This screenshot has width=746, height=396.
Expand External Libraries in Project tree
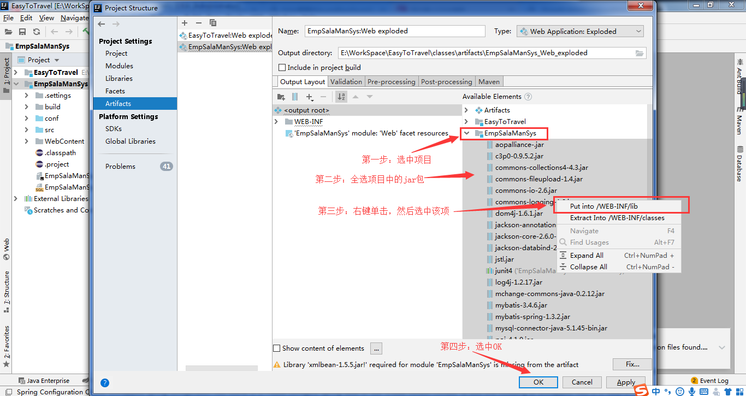pos(15,198)
